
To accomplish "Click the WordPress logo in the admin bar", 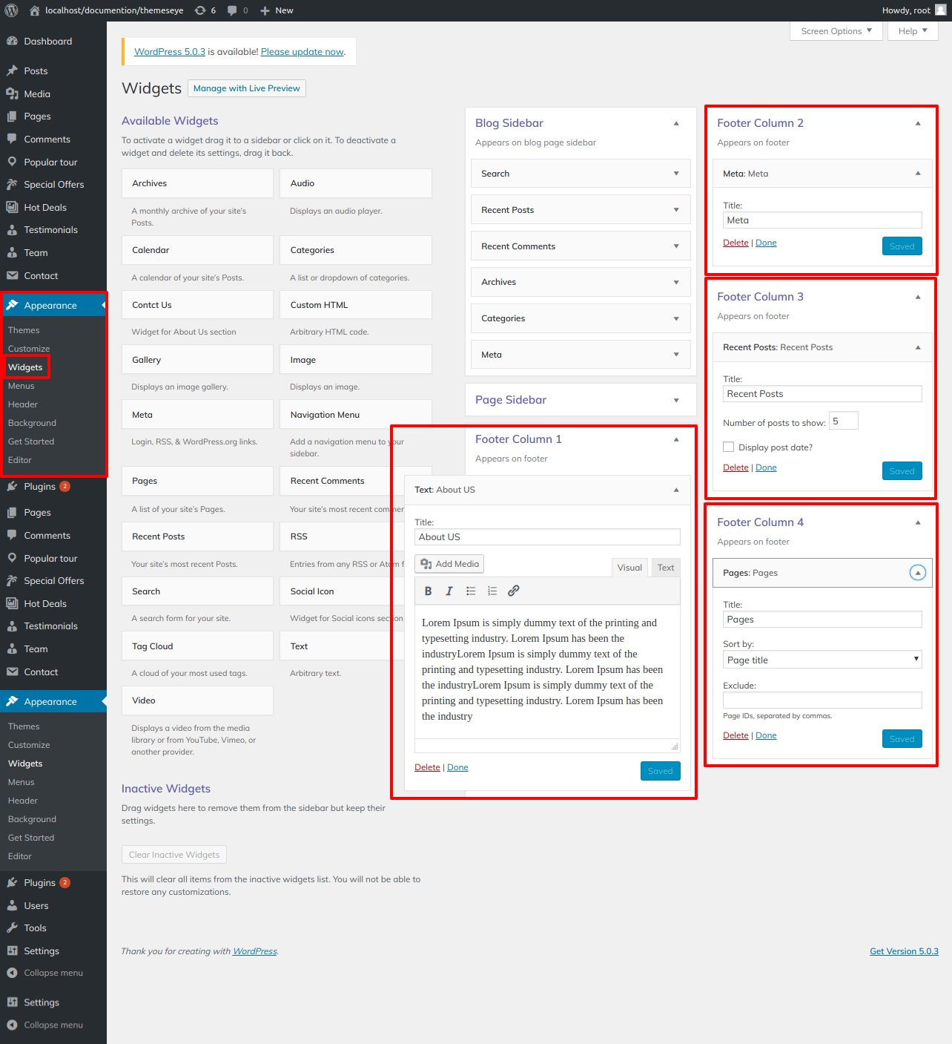I will [12, 10].
